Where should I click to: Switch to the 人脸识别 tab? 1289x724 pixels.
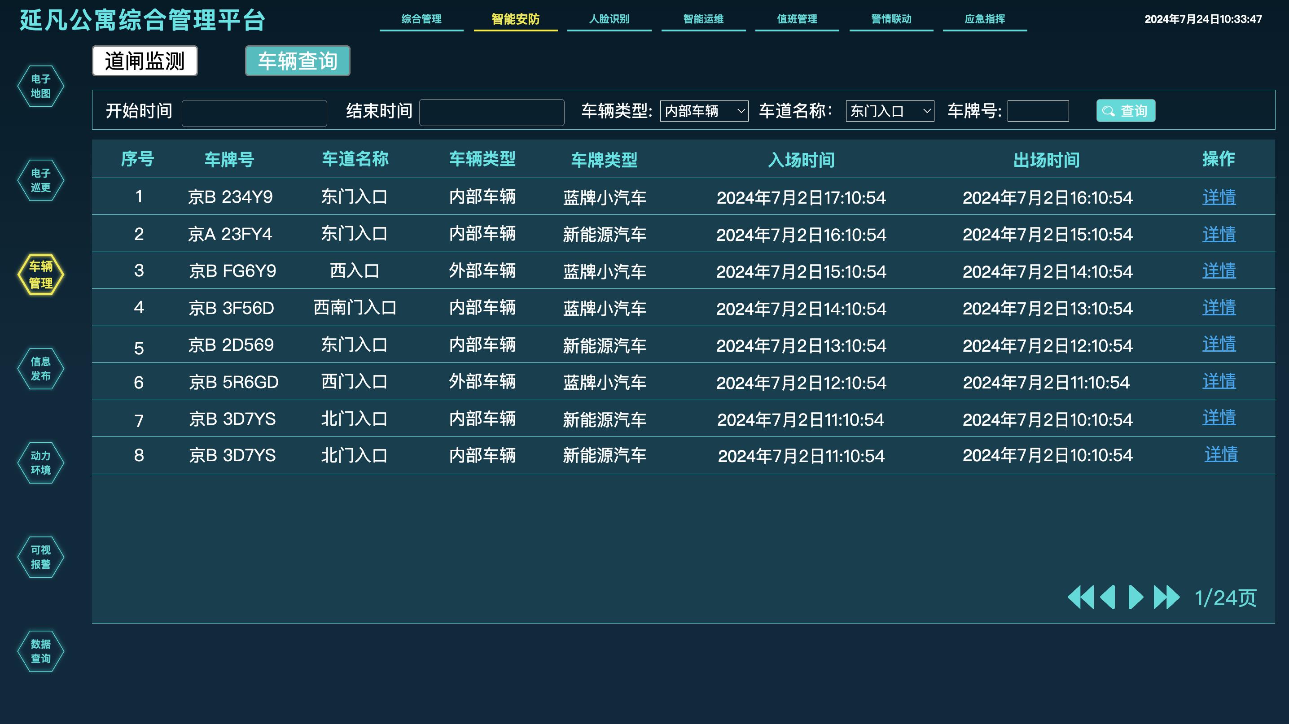click(x=609, y=19)
